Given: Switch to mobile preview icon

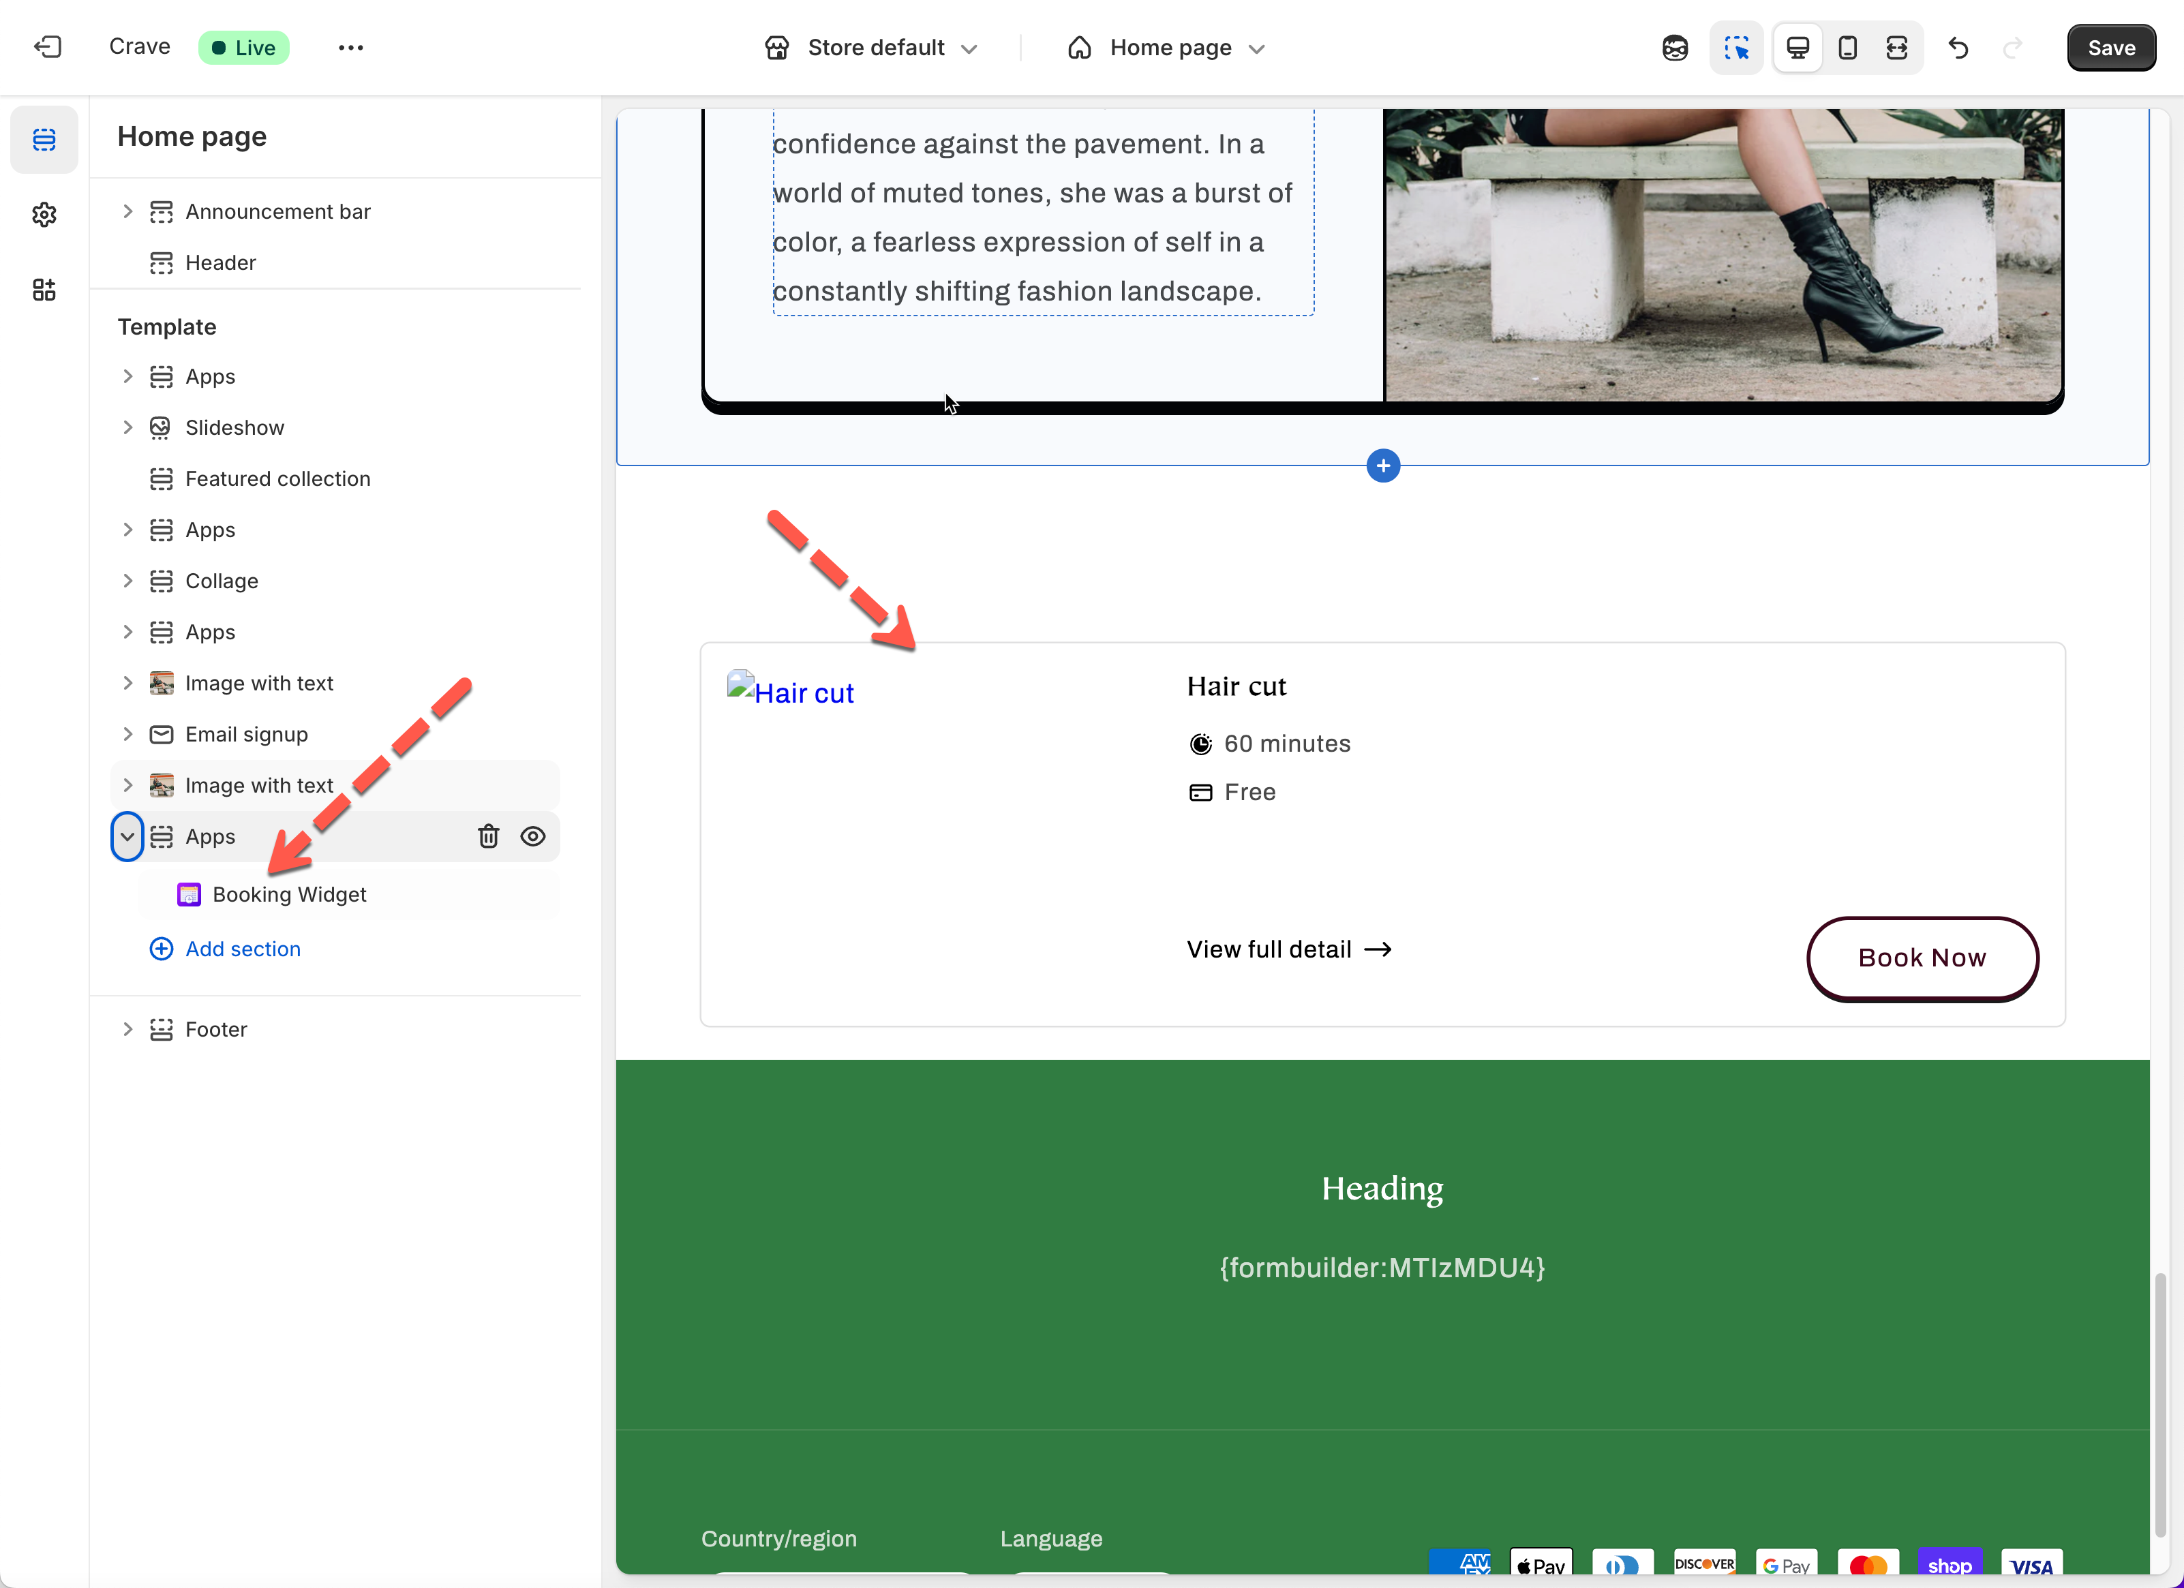Looking at the screenshot, I should [x=1847, y=47].
